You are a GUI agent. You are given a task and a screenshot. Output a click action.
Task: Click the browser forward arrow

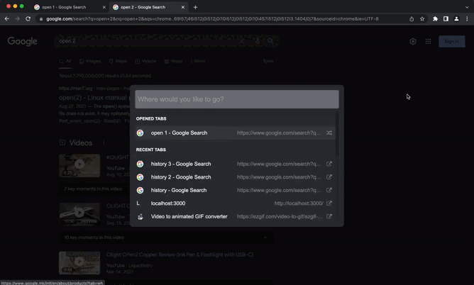click(x=18, y=18)
